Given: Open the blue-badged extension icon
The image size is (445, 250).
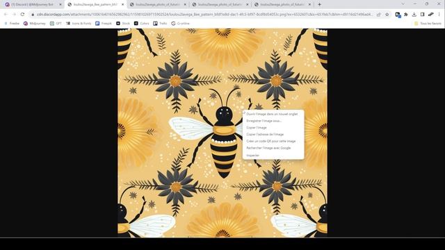Looking at the screenshot, I should [398, 15].
